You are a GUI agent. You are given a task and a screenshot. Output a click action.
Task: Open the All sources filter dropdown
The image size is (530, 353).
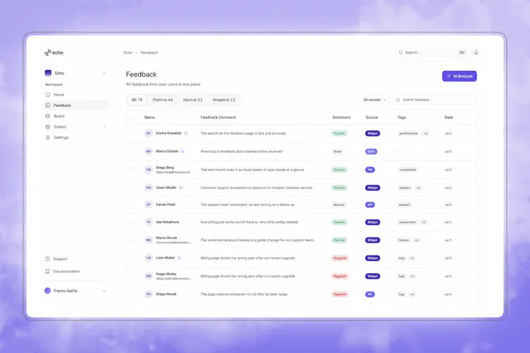point(374,99)
